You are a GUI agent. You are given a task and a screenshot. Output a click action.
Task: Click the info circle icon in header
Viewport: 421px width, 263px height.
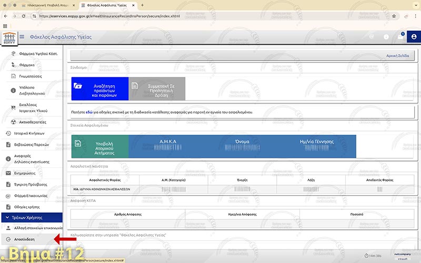(386, 37)
